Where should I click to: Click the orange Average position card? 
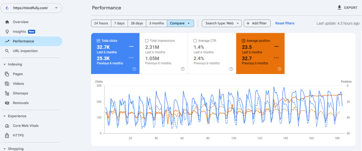(x=260, y=54)
